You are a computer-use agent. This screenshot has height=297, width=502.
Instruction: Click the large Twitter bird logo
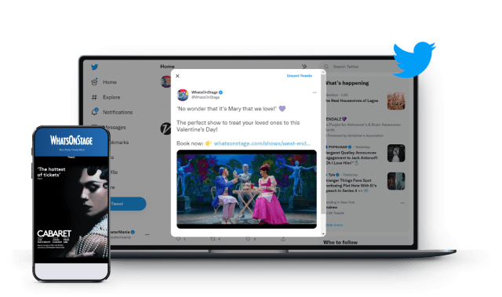(414, 60)
